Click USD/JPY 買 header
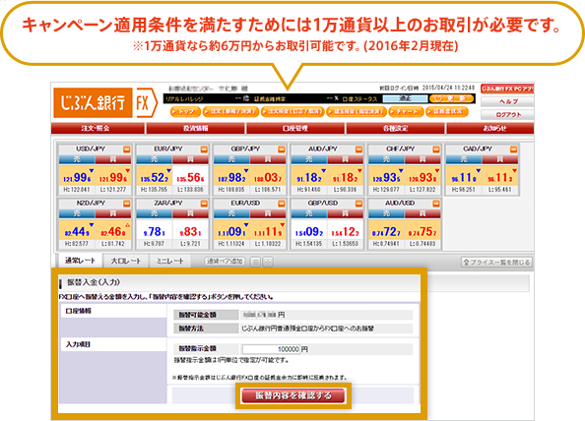This screenshot has width=585, height=421. (113, 159)
